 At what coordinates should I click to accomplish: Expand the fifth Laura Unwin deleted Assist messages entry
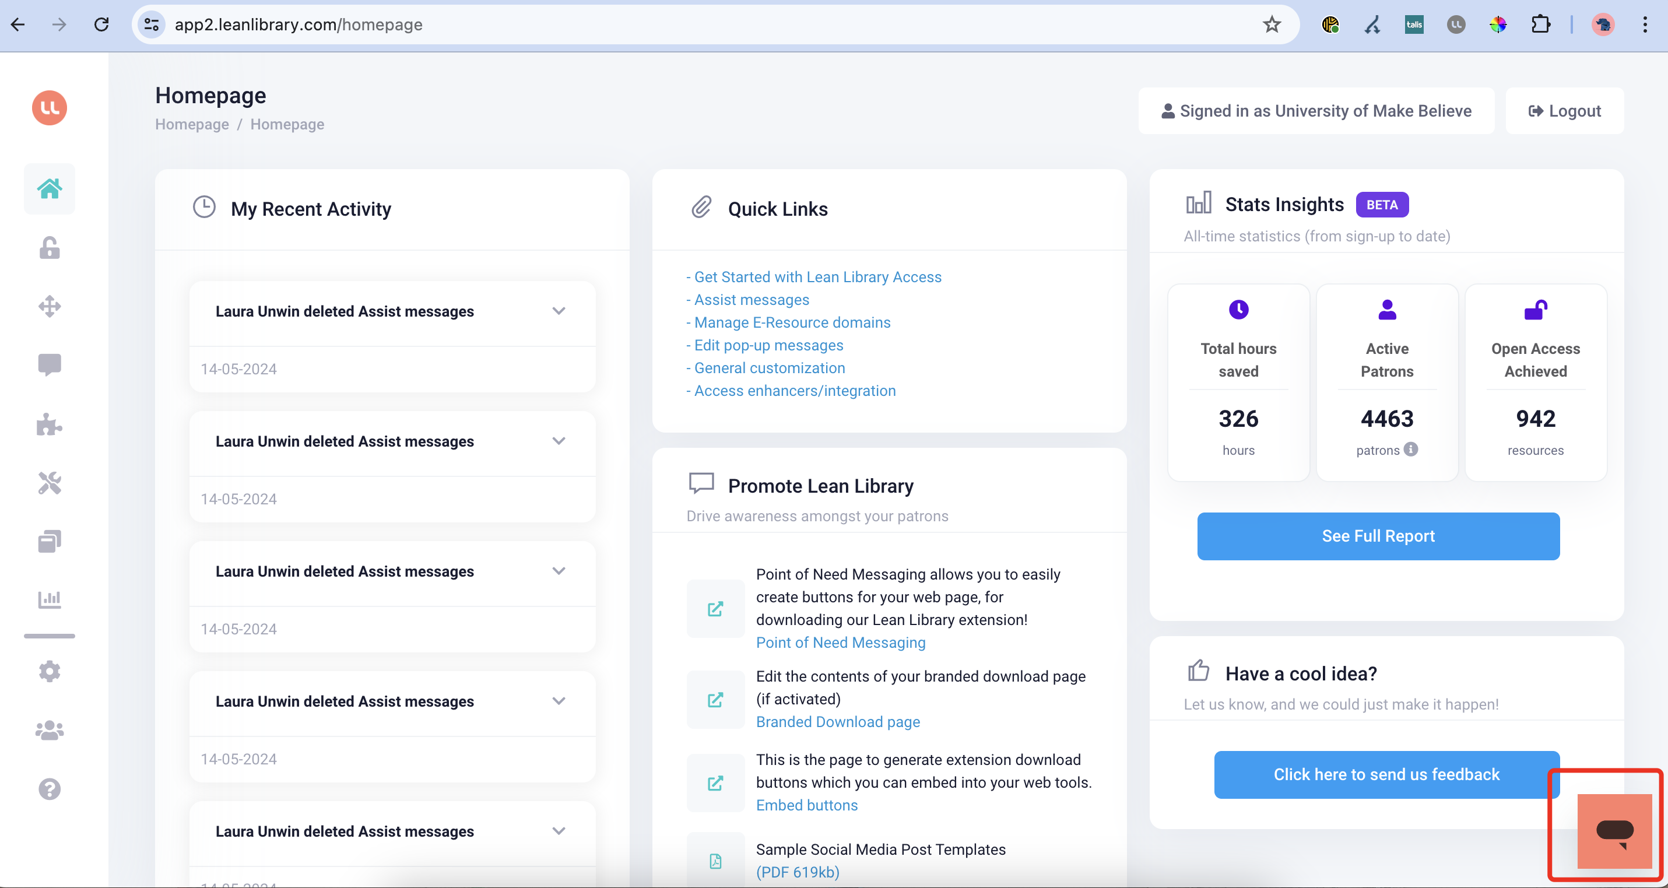(558, 831)
